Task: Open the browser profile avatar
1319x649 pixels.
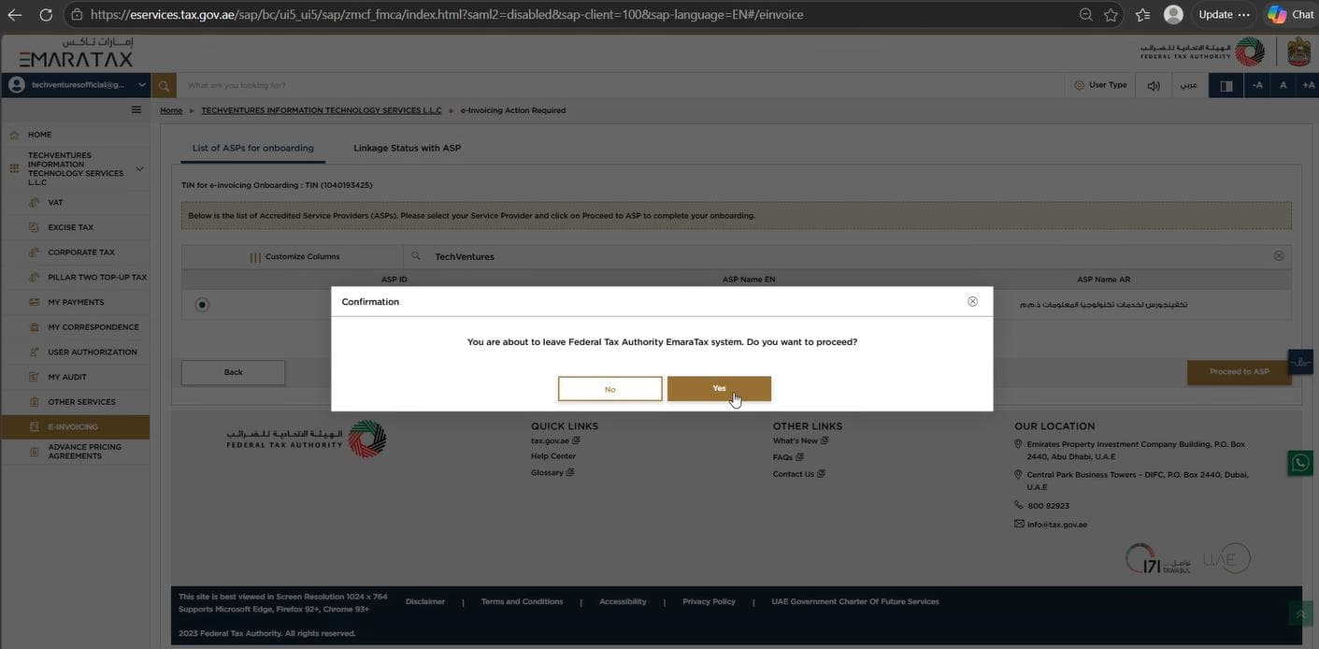Action: point(1173,15)
